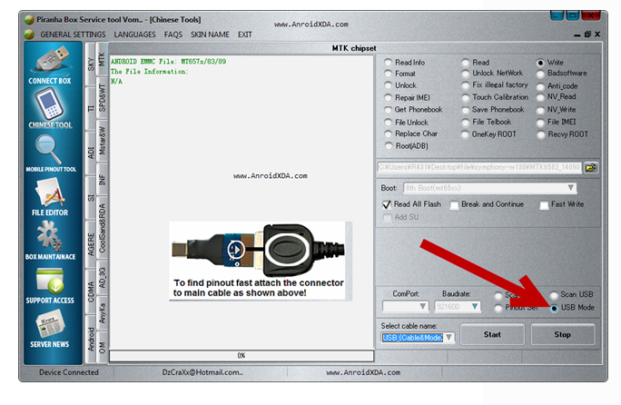The image size is (621, 405).
Task: Select the Write radio button
Action: (540, 63)
